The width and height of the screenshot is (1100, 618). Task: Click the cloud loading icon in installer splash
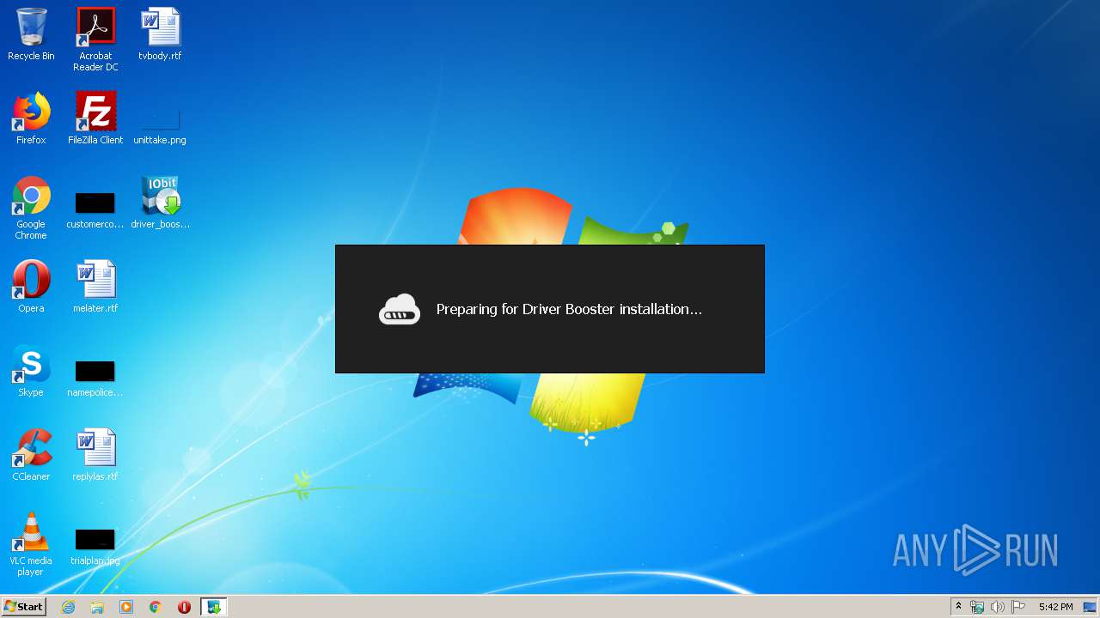pyautogui.click(x=400, y=309)
